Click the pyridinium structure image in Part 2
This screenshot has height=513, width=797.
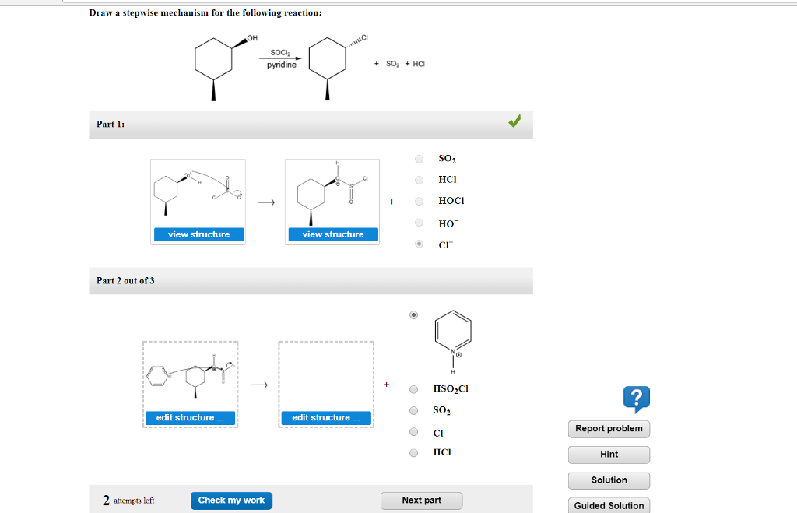click(x=451, y=336)
